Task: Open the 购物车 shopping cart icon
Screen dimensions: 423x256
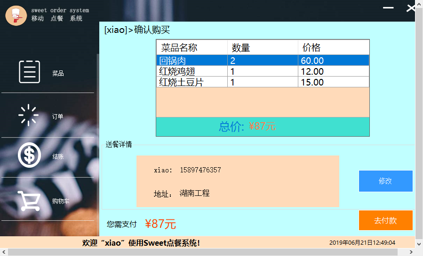Action: (x=29, y=201)
